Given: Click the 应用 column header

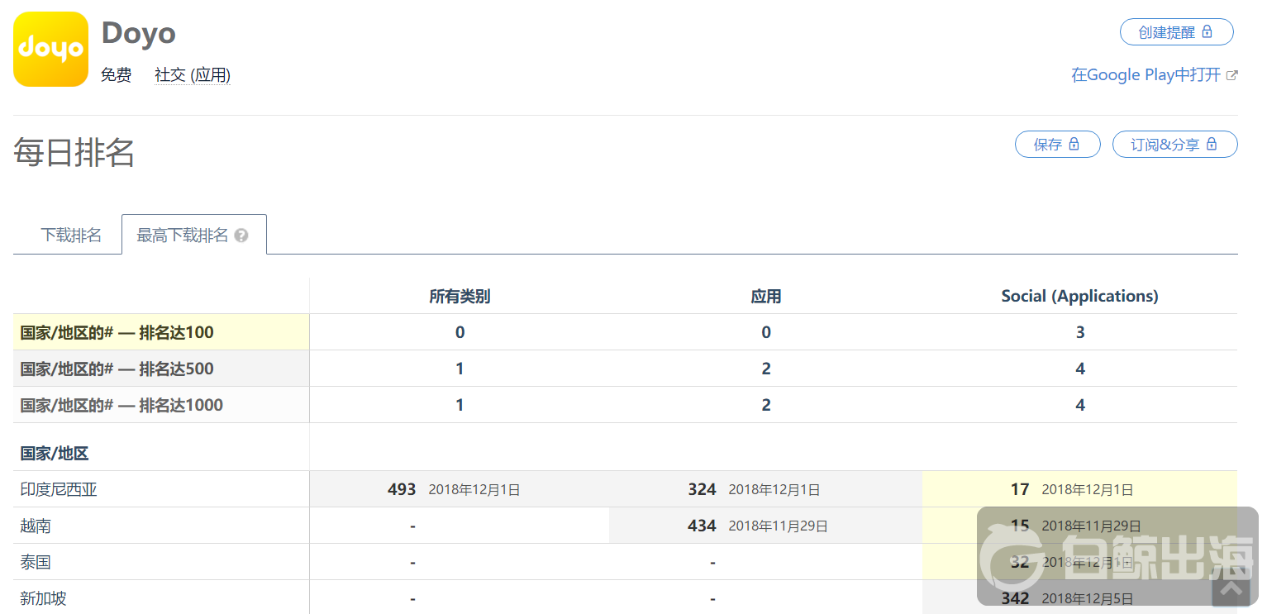Looking at the screenshot, I should coord(765,296).
